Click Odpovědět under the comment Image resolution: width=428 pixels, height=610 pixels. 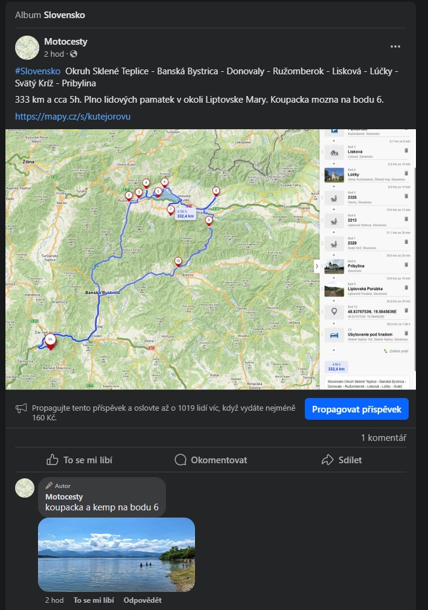142,600
